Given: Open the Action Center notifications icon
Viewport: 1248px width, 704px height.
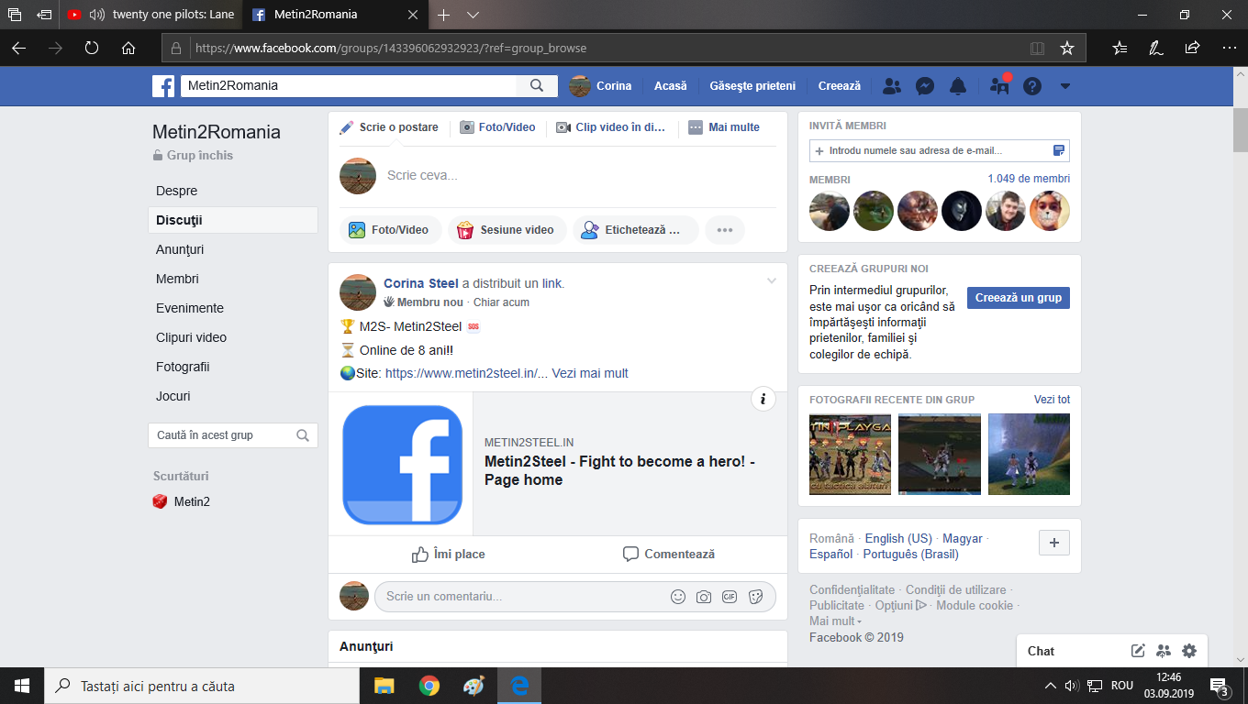Looking at the screenshot, I should 1220,686.
